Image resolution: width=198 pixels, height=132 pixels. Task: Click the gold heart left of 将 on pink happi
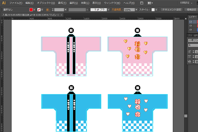point(126,41)
